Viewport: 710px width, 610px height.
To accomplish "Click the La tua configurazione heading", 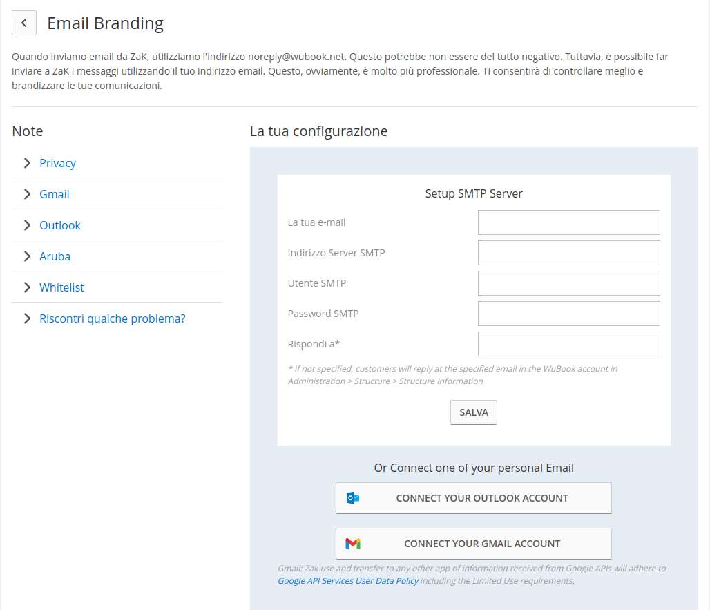I will pyautogui.click(x=319, y=131).
